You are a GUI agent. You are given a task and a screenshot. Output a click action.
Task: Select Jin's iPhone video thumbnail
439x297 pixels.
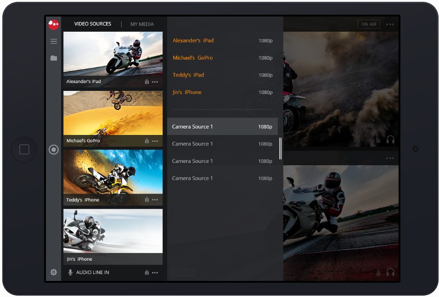pyautogui.click(x=113, y=231)
